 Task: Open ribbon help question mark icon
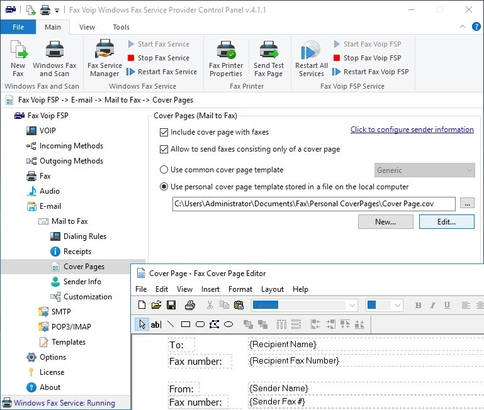point(476,26)
